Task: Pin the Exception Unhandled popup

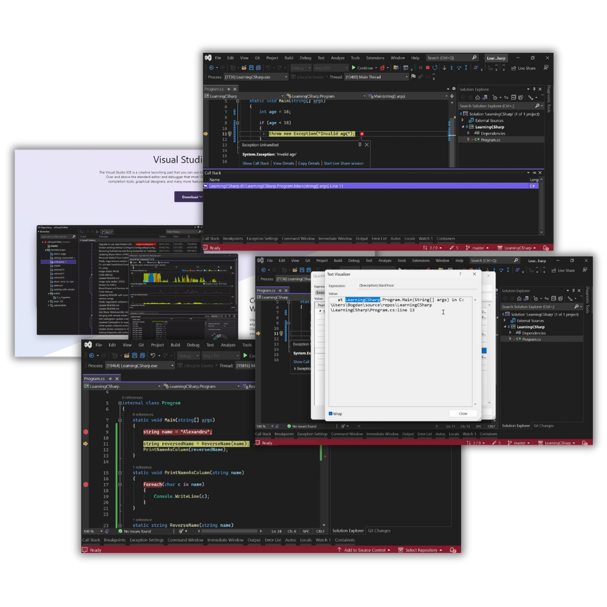Action: (x=359, y=144)
